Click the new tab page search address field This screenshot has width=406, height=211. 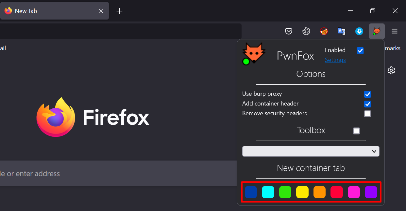[118, 174]
